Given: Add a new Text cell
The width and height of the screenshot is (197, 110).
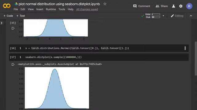Looking at the screenshot, I should click(x=21, y=16).
